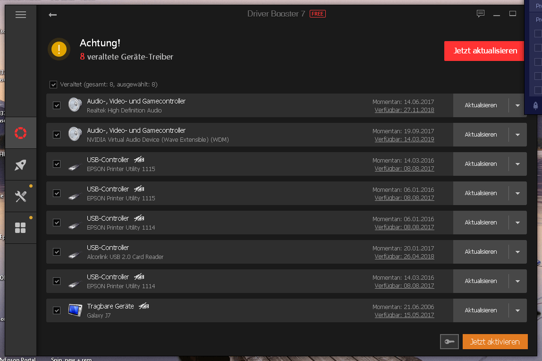
Task: Open the tools wrench sidebar section
Action: coord(20,197)
